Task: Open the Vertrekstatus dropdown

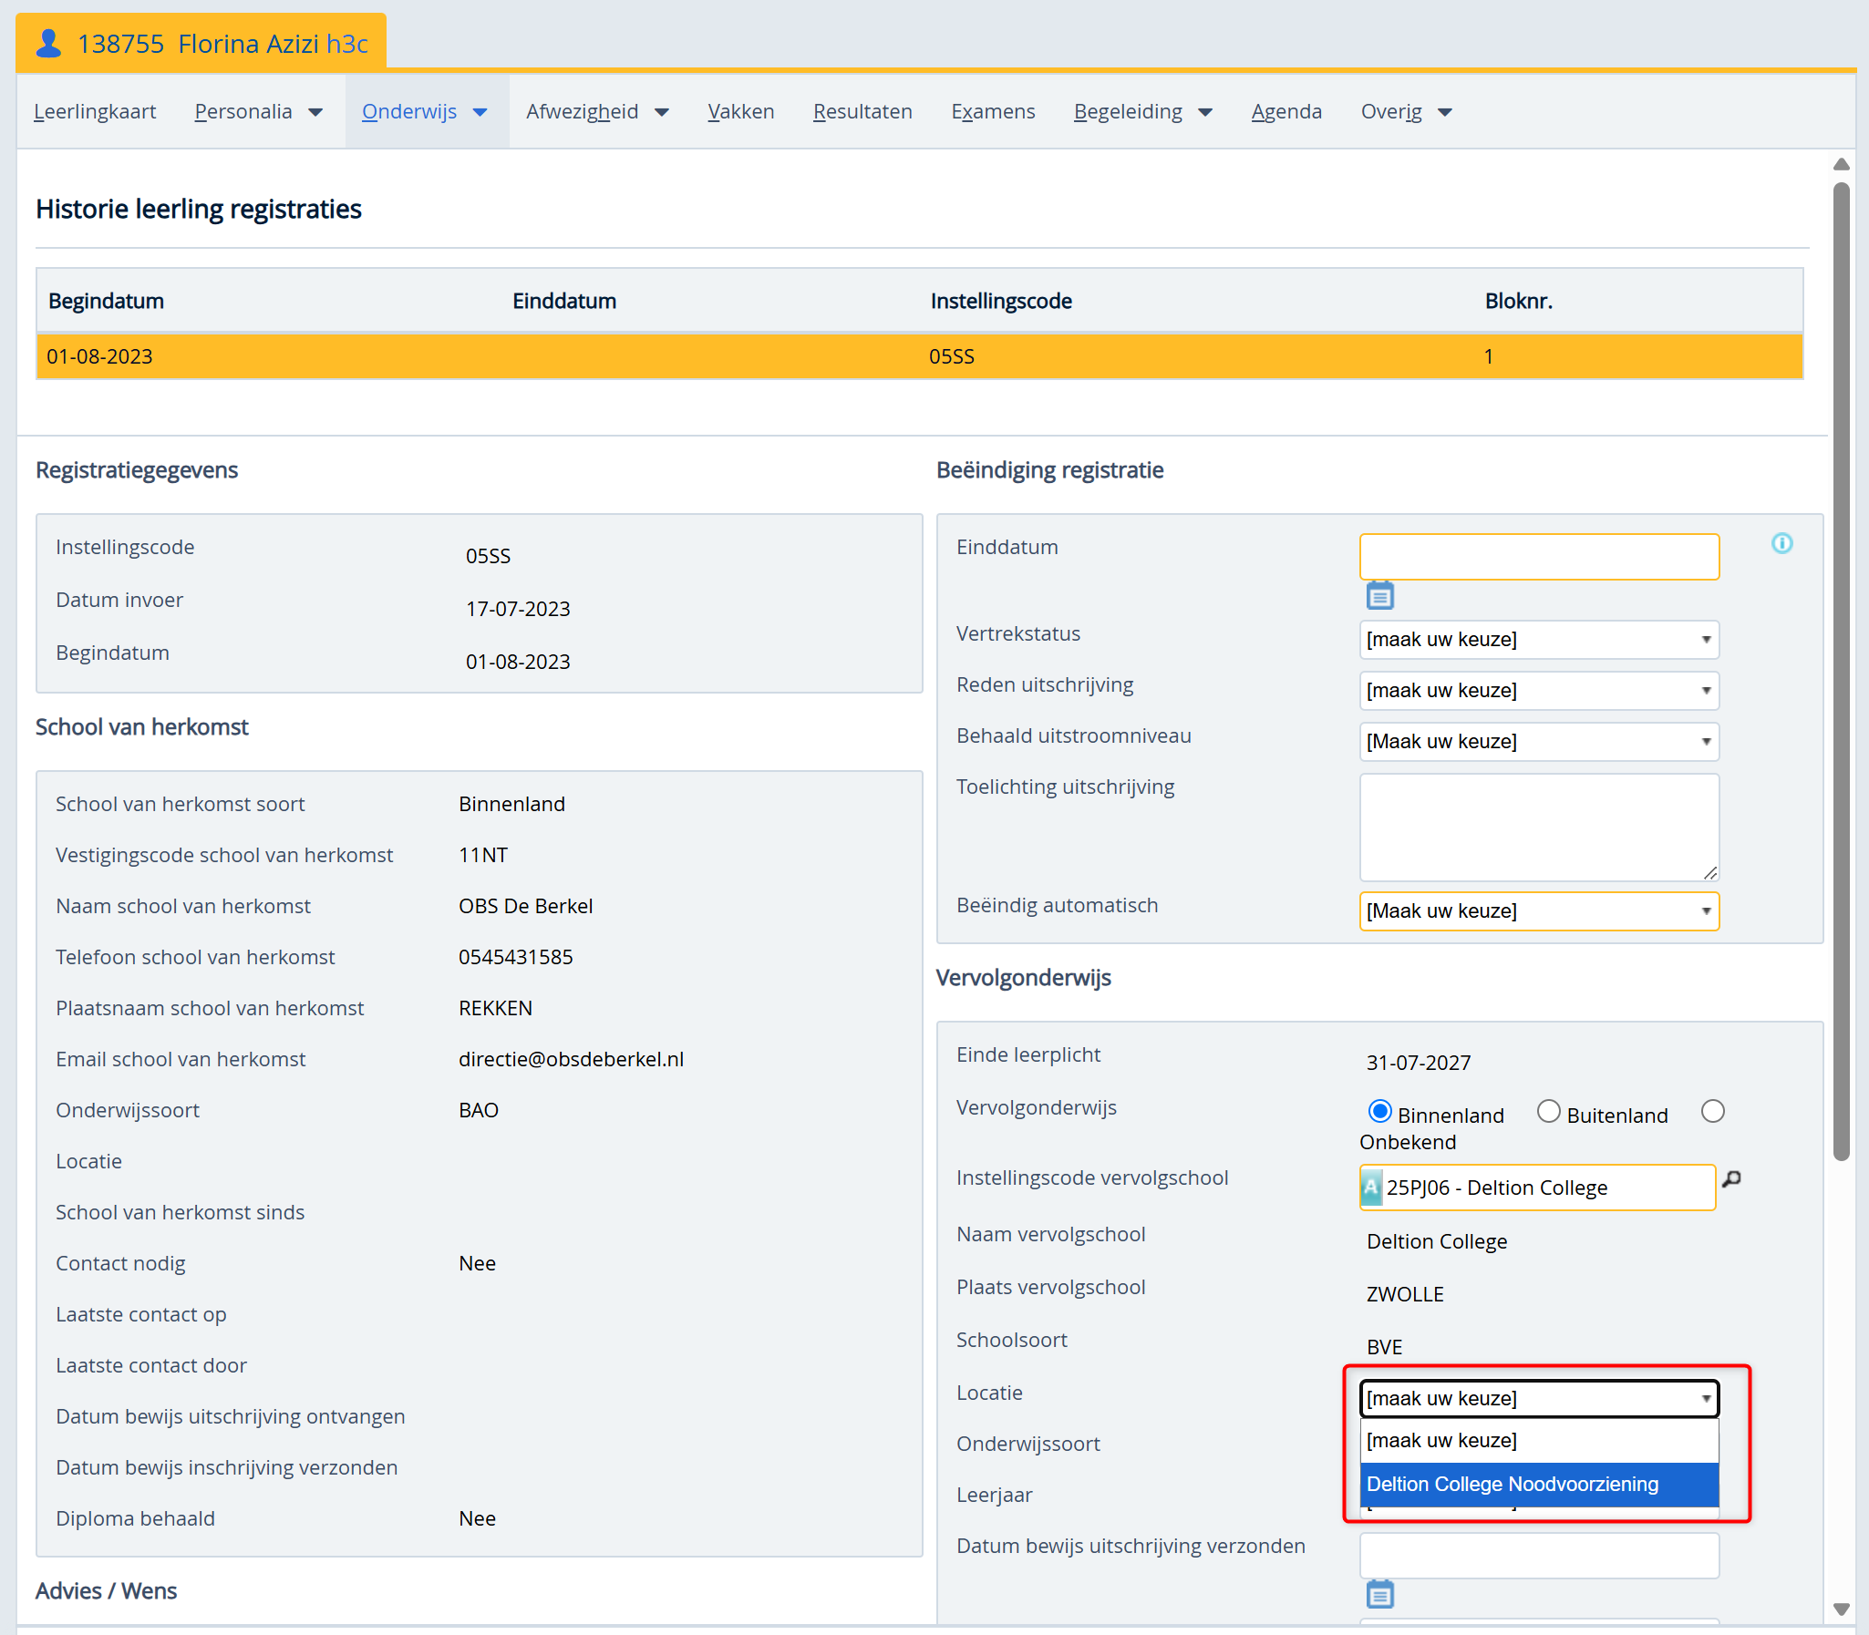Action: 1538,640
